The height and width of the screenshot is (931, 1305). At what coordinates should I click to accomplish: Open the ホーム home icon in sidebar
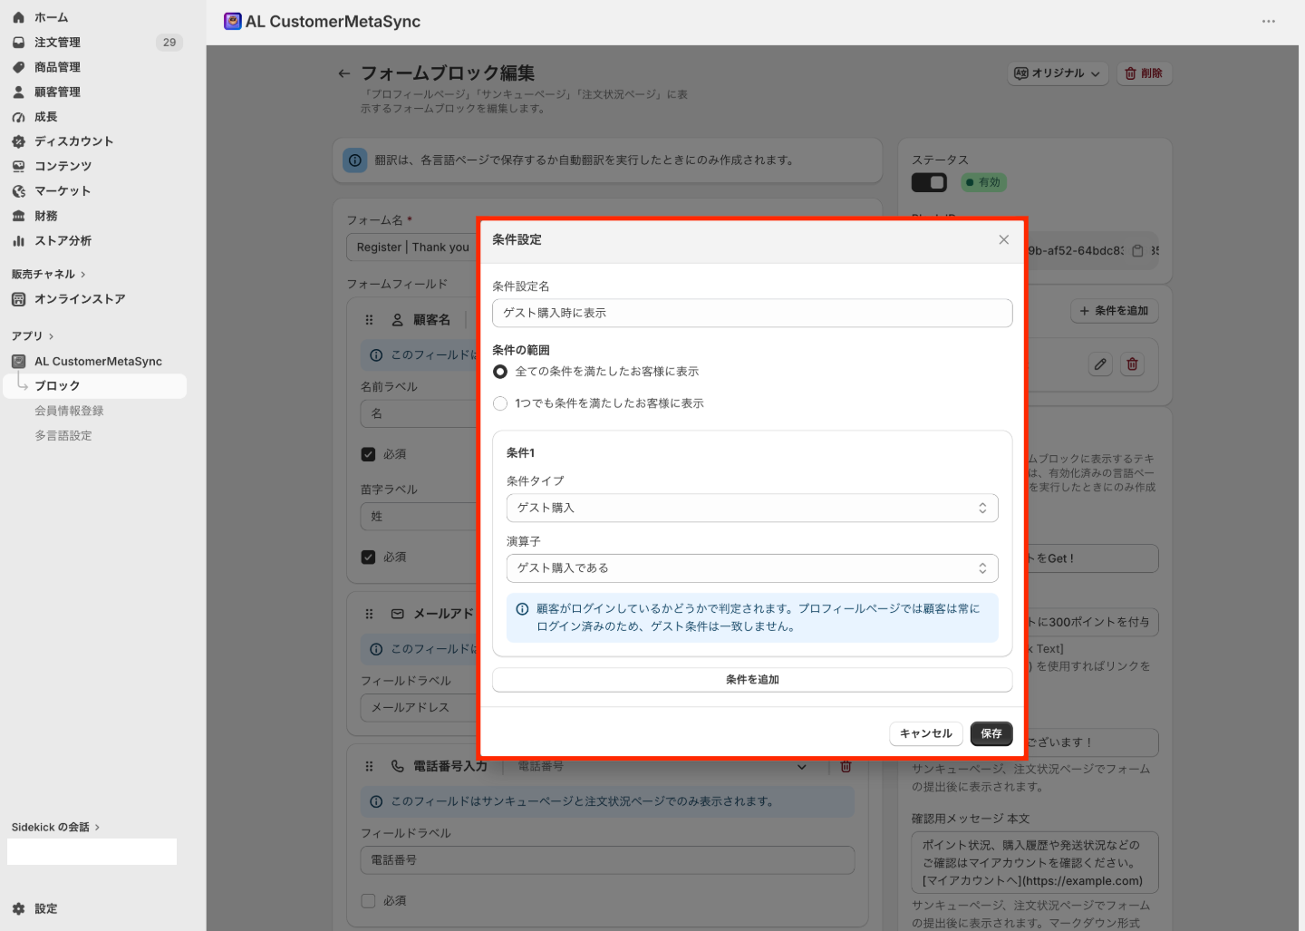(x=18, y=17)
